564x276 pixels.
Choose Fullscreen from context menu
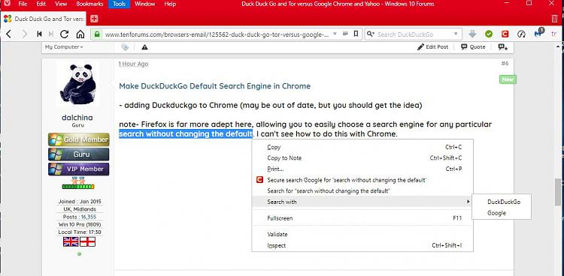[362, 217]
